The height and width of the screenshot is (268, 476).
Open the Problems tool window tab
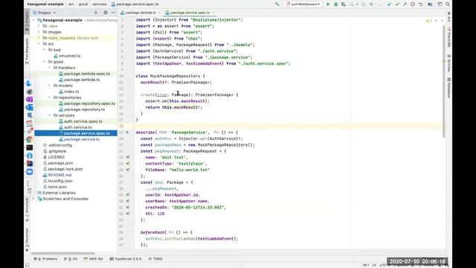[x=45, y=259]
